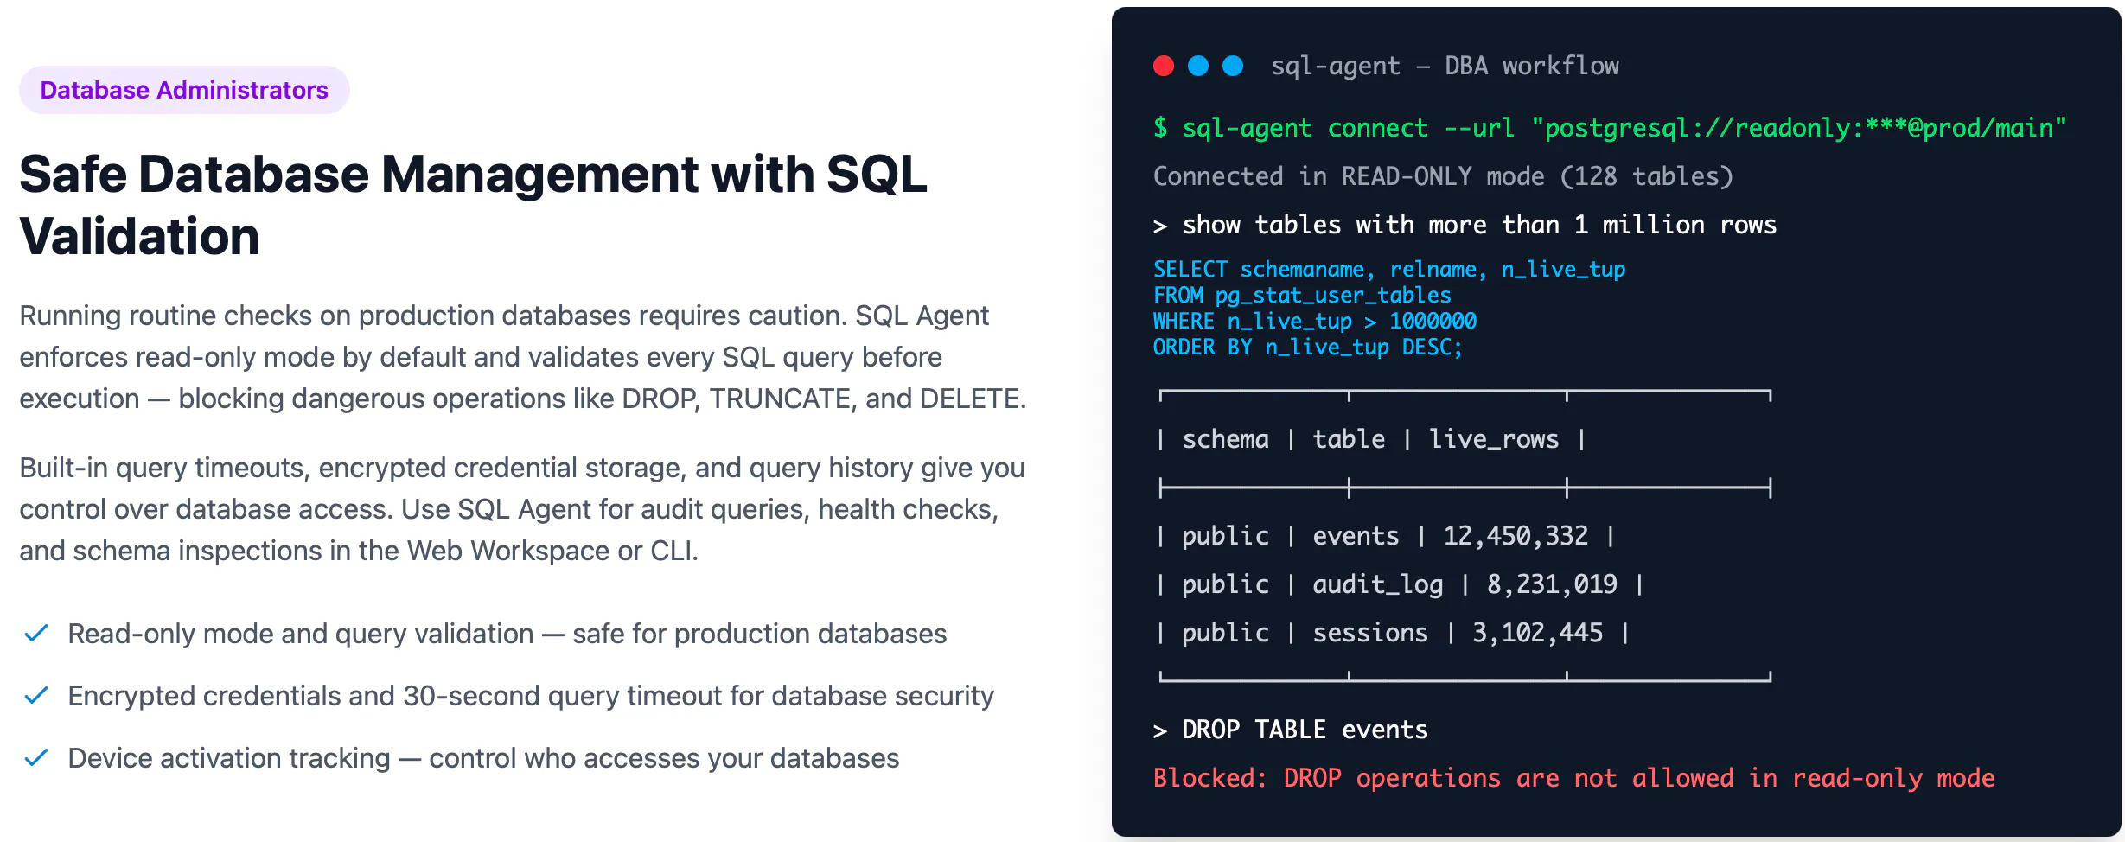Click the heading Safe Database Management with SQL Validation
This screenshot has width=2125, height=842.
pos(473,205)
